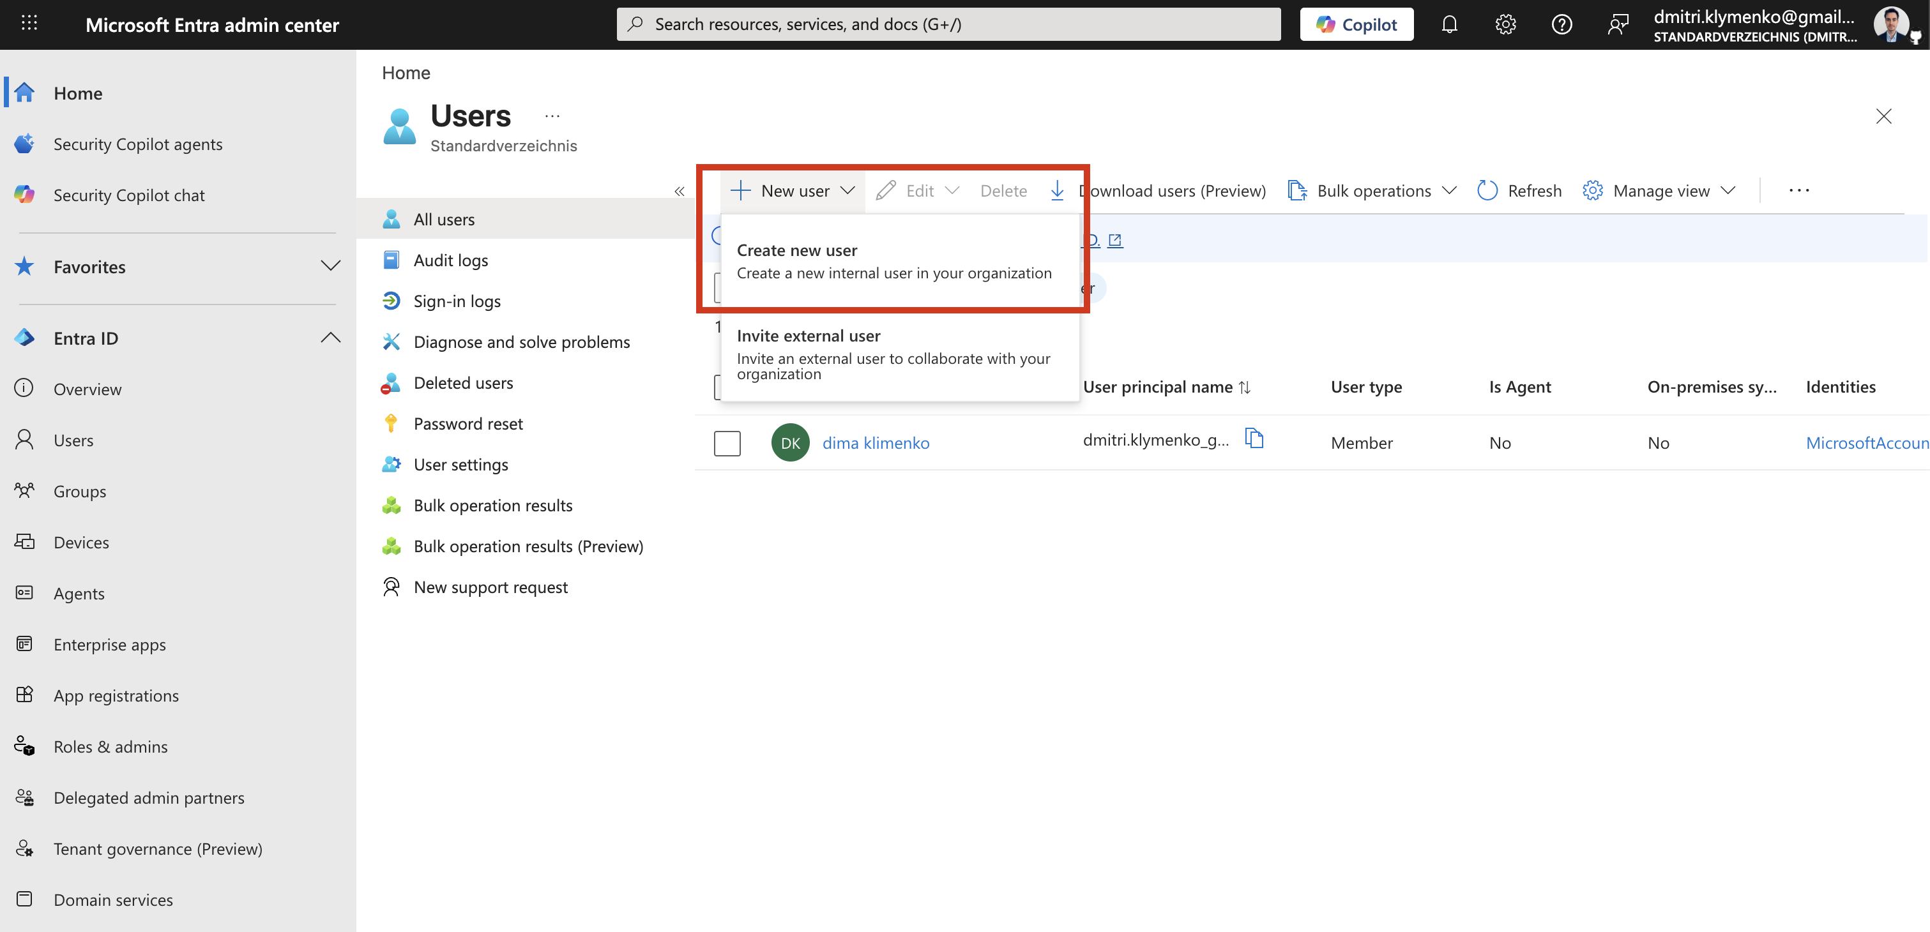Click the On-premises sync column header
The width and height of the screenshot is (1930, 932).
click(x=1711, y=386)
